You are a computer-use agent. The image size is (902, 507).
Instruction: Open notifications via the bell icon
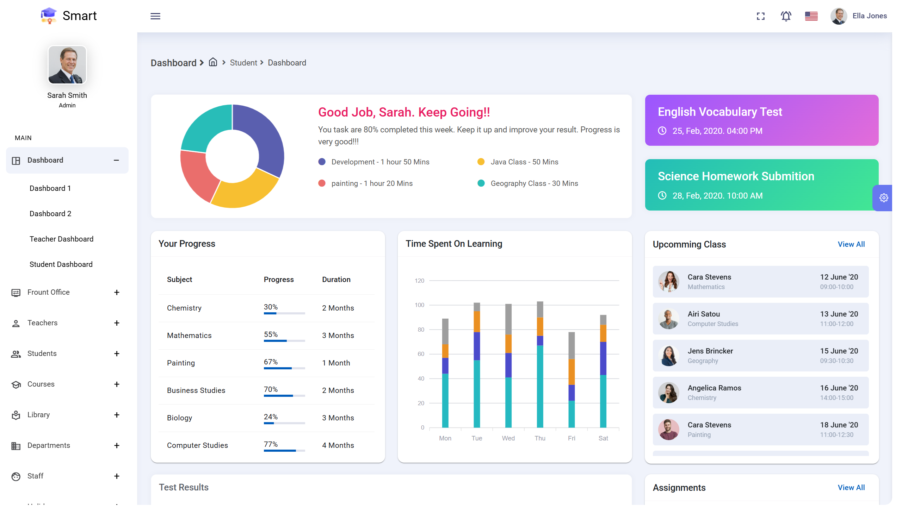click(786, 16)
